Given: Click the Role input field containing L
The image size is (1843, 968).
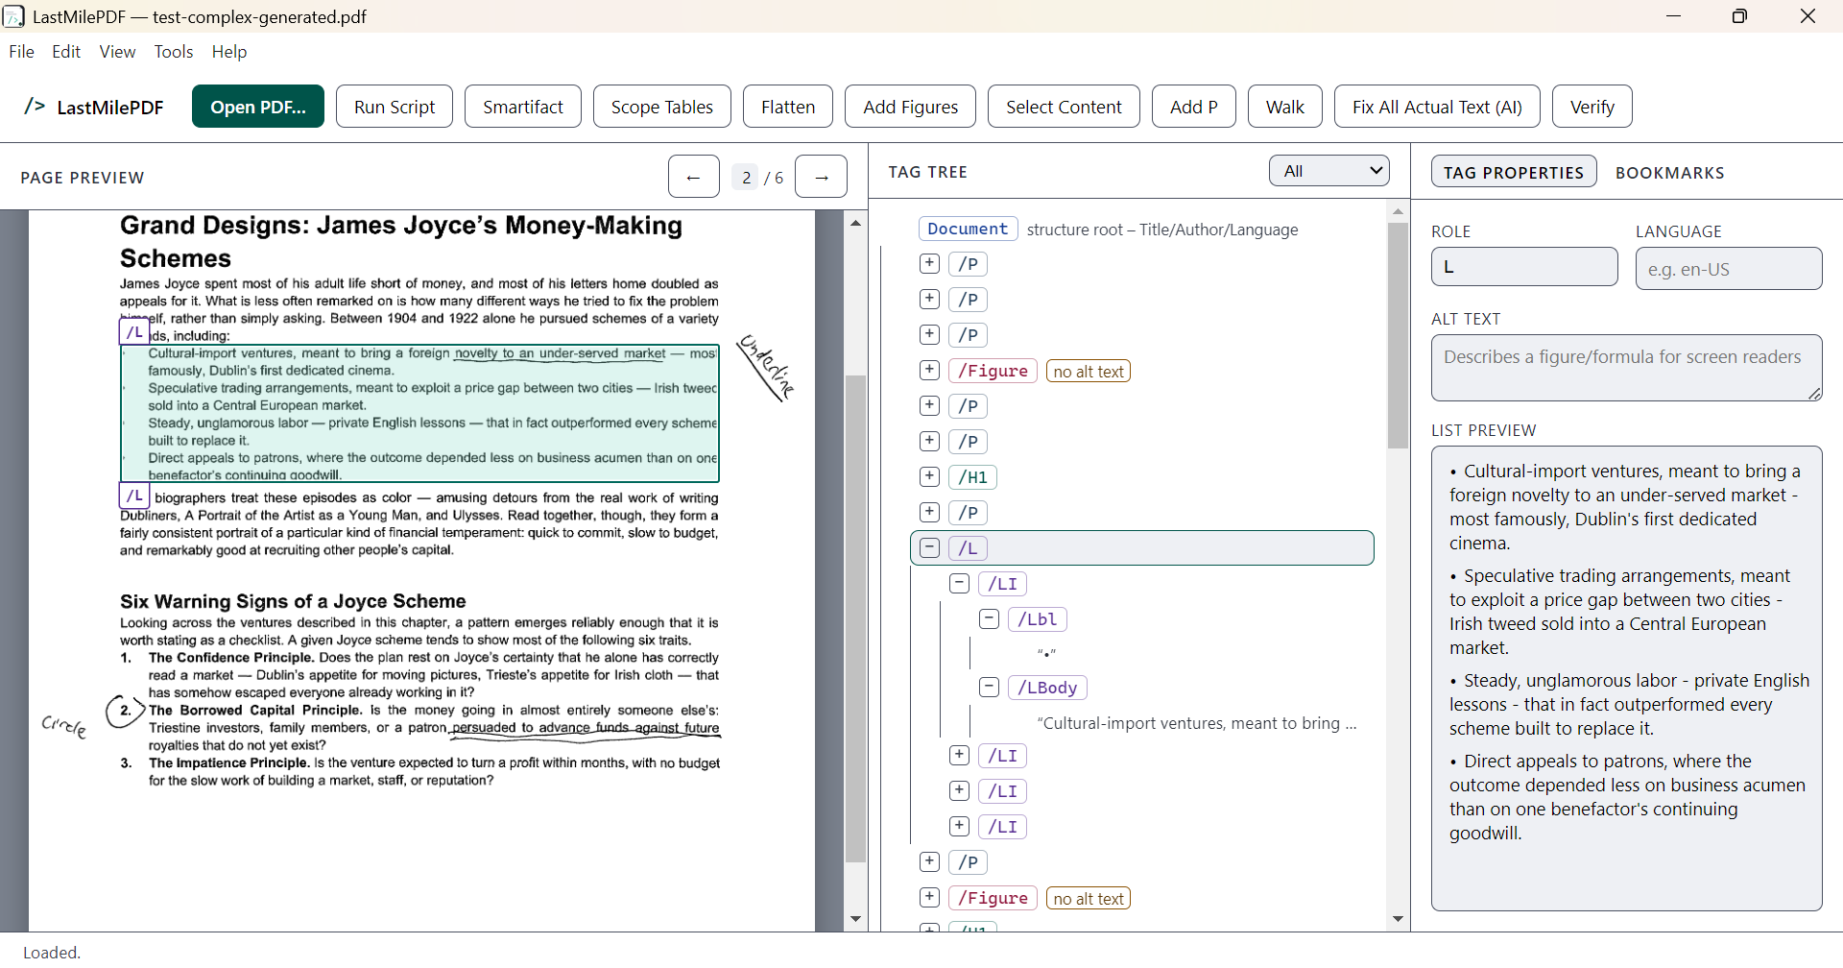Looking at the screenshot, I should 1524,267.
